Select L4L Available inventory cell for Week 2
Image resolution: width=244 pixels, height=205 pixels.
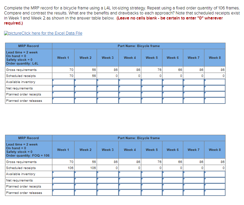pos(86,82)
